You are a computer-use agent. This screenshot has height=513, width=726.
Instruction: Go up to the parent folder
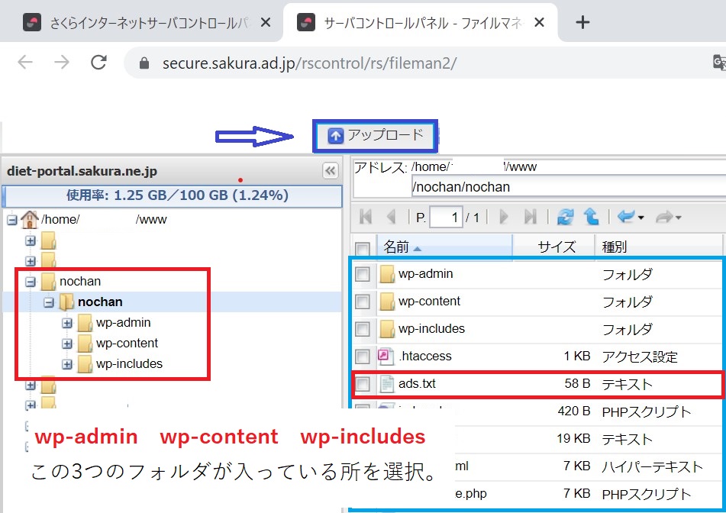(x=592, y=218)
